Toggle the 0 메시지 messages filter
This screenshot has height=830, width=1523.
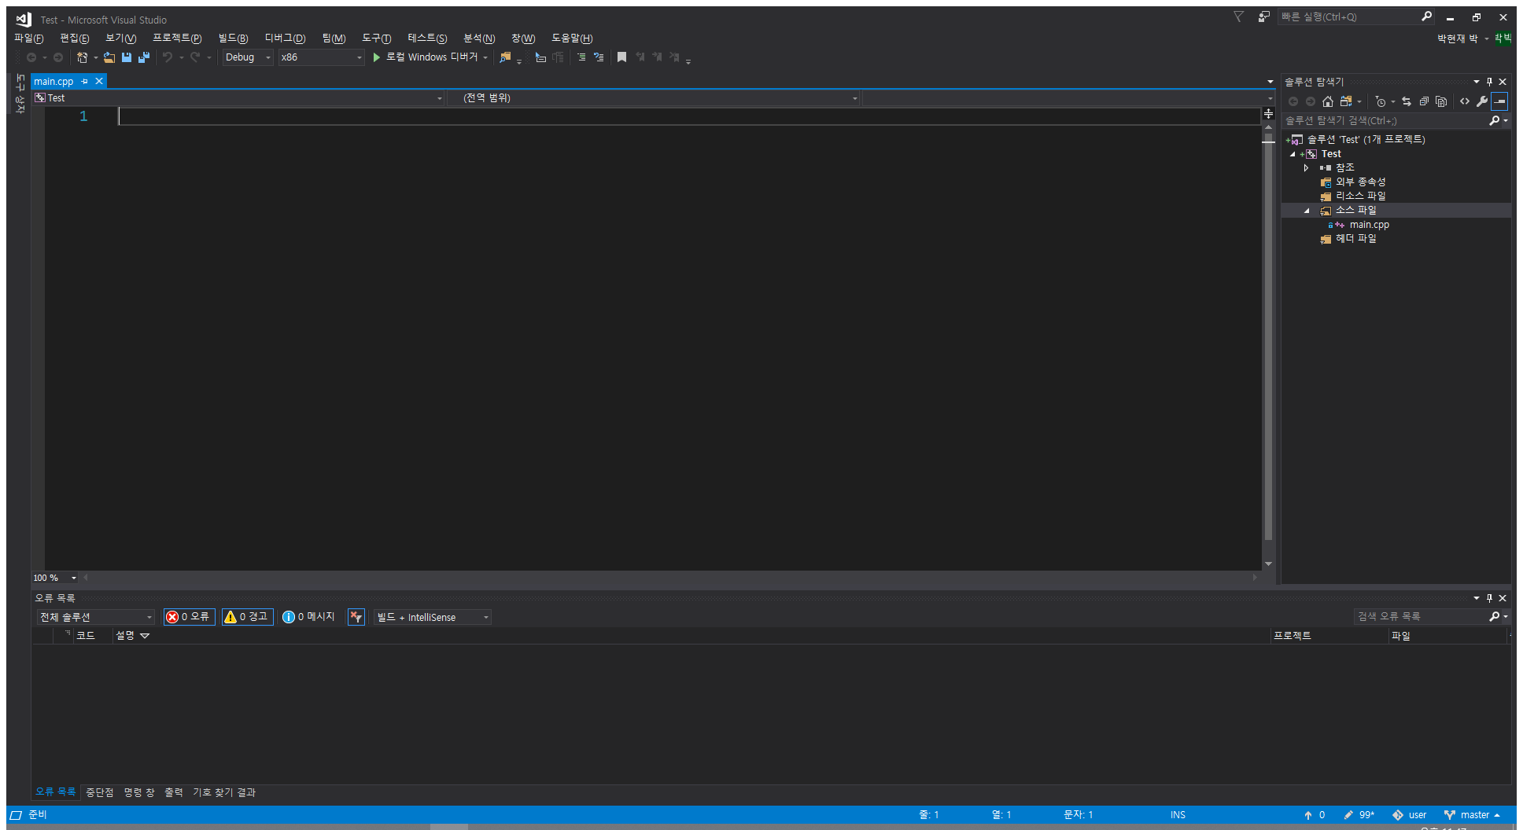pos(309,617)
